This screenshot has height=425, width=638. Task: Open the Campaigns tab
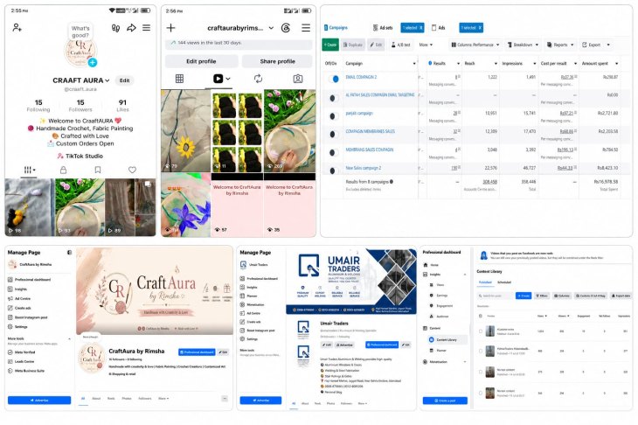click(336, 28)
